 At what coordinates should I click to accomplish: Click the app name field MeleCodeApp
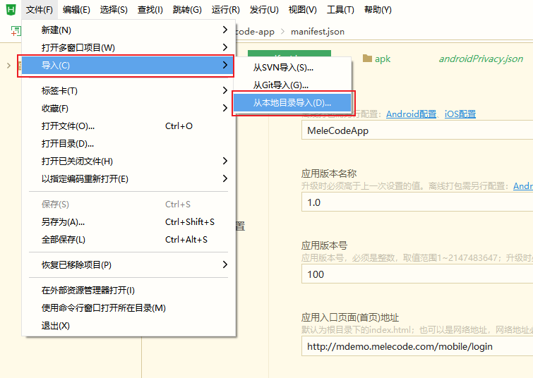(417, 130)
